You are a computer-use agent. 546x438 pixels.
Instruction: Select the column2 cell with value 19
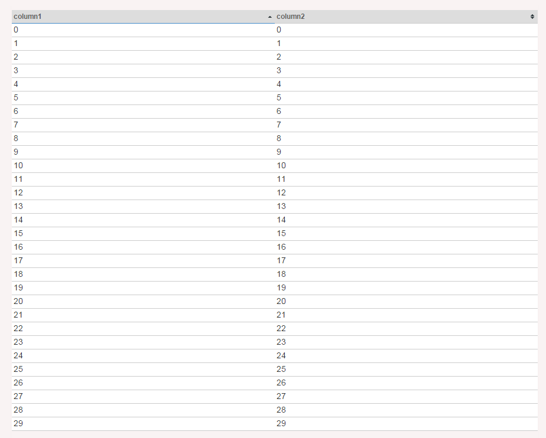406,288
